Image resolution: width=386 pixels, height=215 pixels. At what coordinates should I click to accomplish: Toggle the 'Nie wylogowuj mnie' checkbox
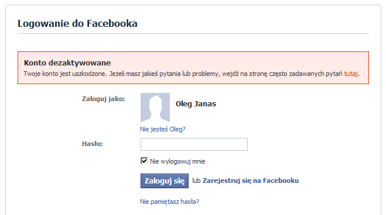[144, 161]
